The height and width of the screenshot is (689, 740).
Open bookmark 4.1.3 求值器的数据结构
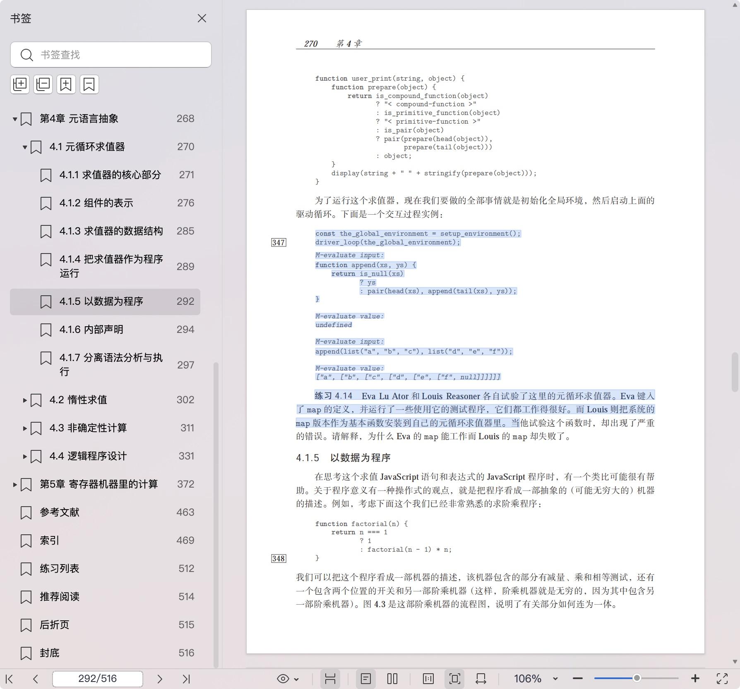pyautogui.click(x=105, y=231)
